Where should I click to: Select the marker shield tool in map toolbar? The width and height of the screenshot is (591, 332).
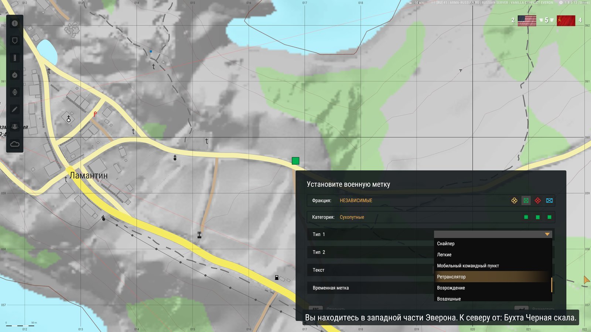coord(15,41)
